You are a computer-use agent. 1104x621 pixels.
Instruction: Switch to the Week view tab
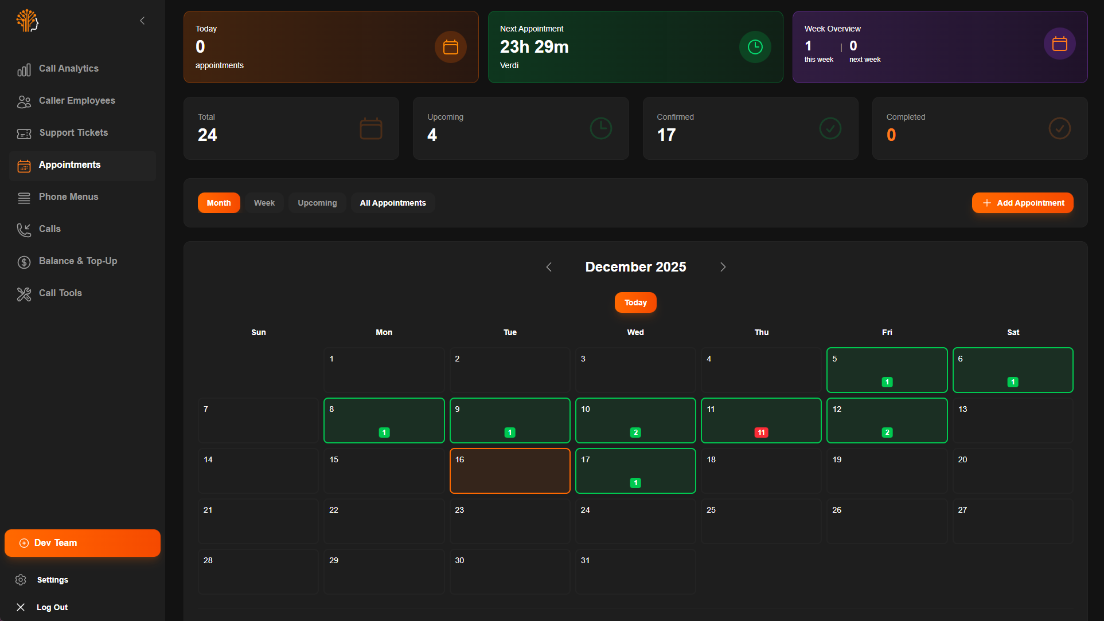click(264, 203)
